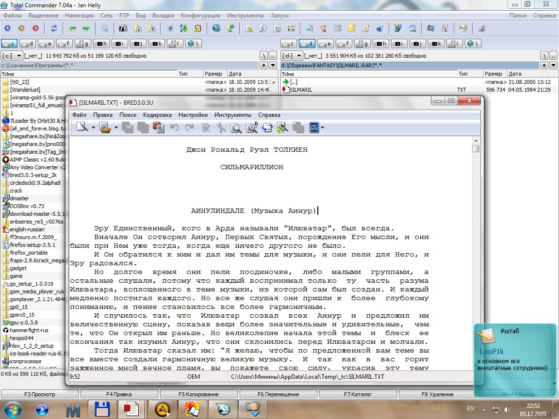This screenshot has width=559, height=419.
Task: Click the calculator icon in Total Commander toolbar
Action: click(x=338, y=28)
